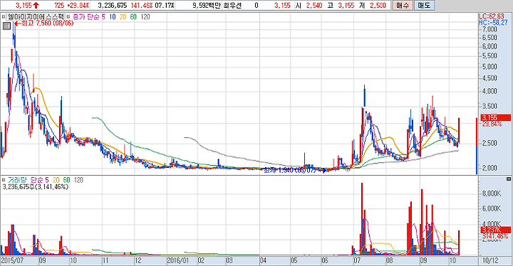Click the 최저 1,940 low marker

pos(292,170)
